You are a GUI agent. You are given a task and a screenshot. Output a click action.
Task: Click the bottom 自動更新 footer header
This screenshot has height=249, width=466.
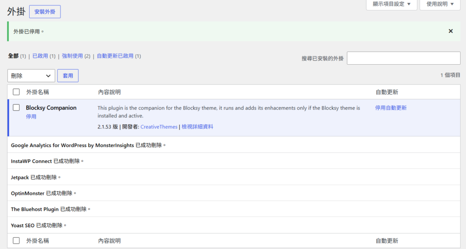click(387, 241)
